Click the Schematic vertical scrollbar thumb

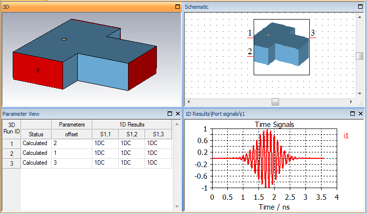tap(360, 56)
